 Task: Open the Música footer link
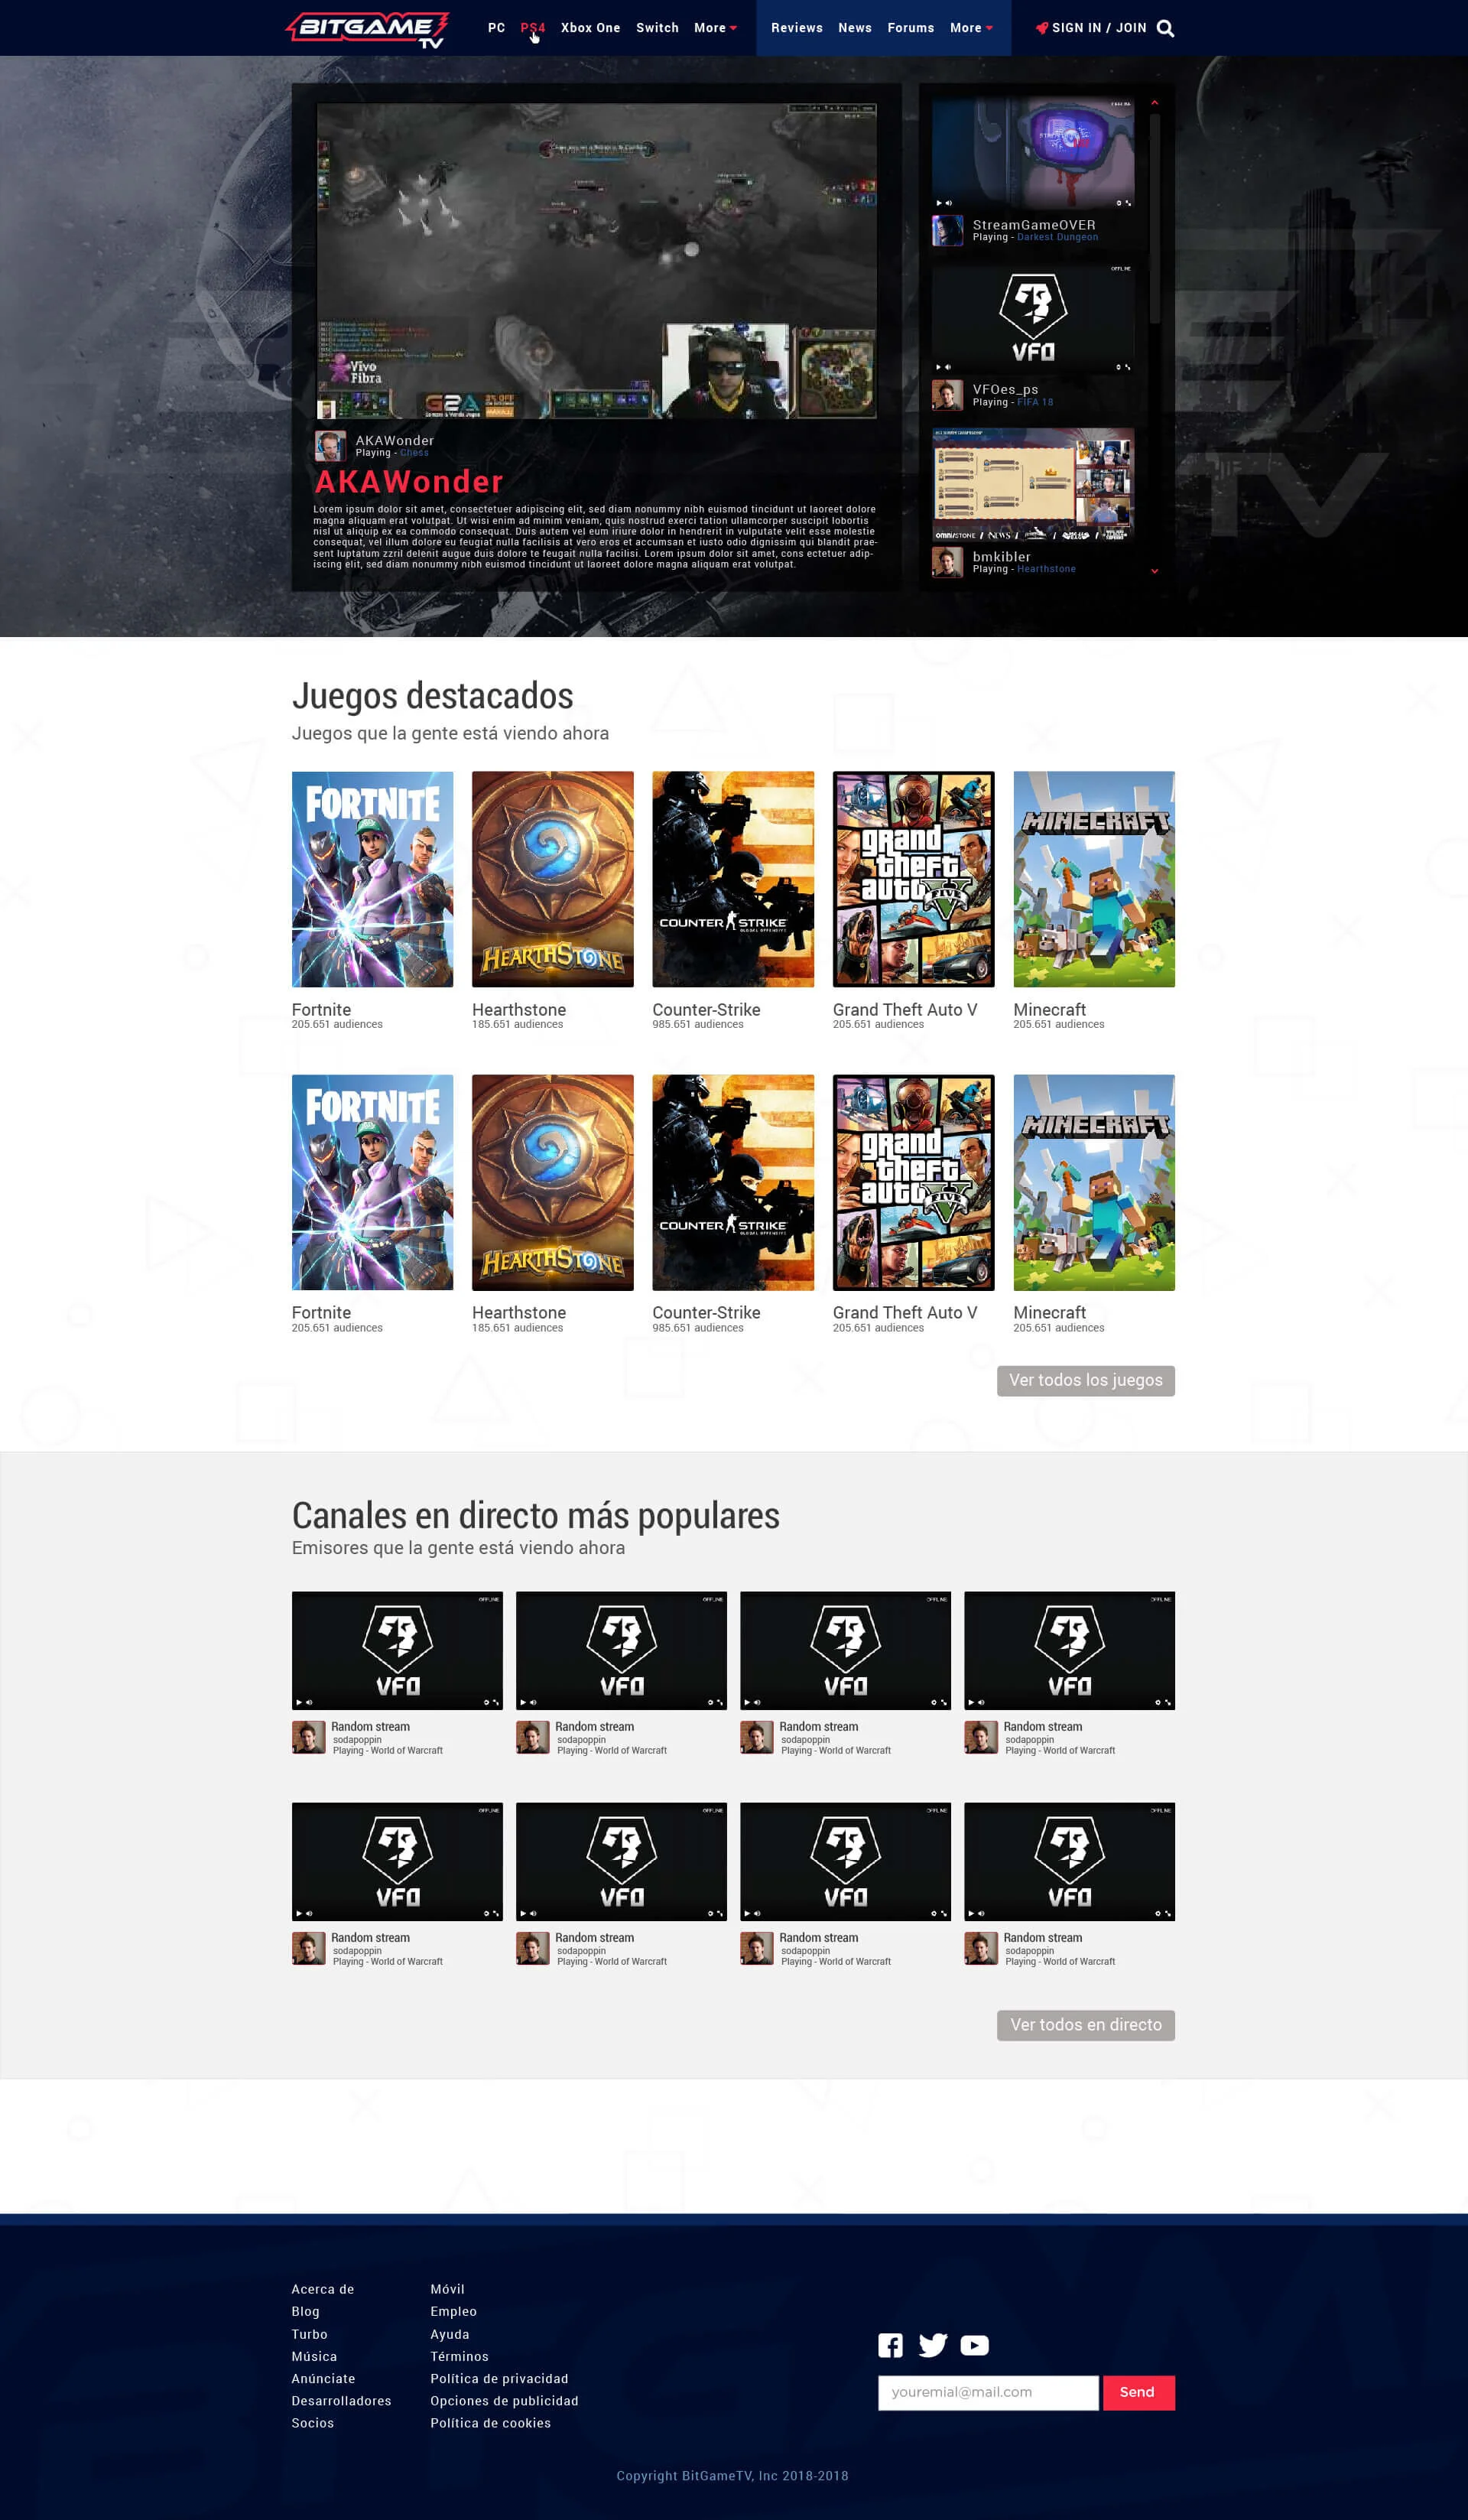pyautogui.click(x=314, y=2356)
